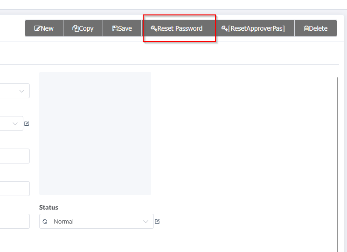
Task: Click the bold Status label
Action: [x=49, y=207]
